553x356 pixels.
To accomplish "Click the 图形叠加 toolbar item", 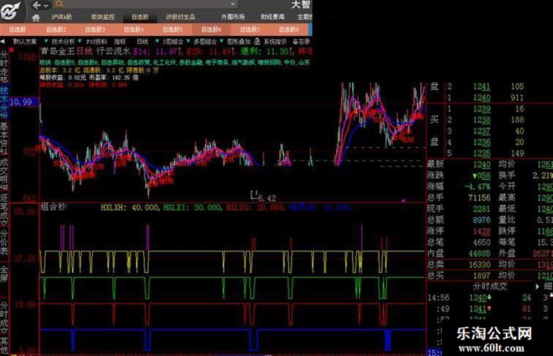I will [239, 42].
